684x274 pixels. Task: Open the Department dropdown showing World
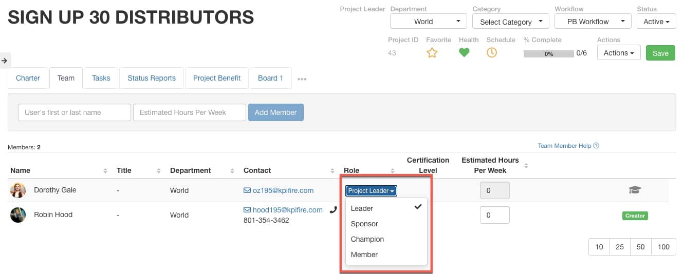coord(429,22)
